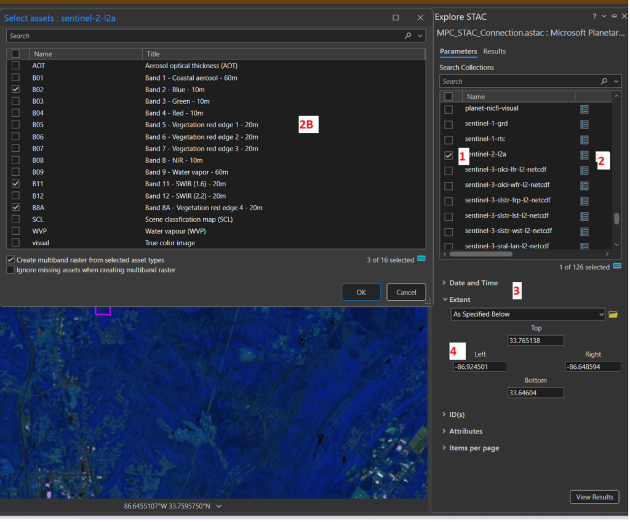Open the 'As Specified Below' extent dropdown
Screen dimensions: 630x522
pos(527,314)
